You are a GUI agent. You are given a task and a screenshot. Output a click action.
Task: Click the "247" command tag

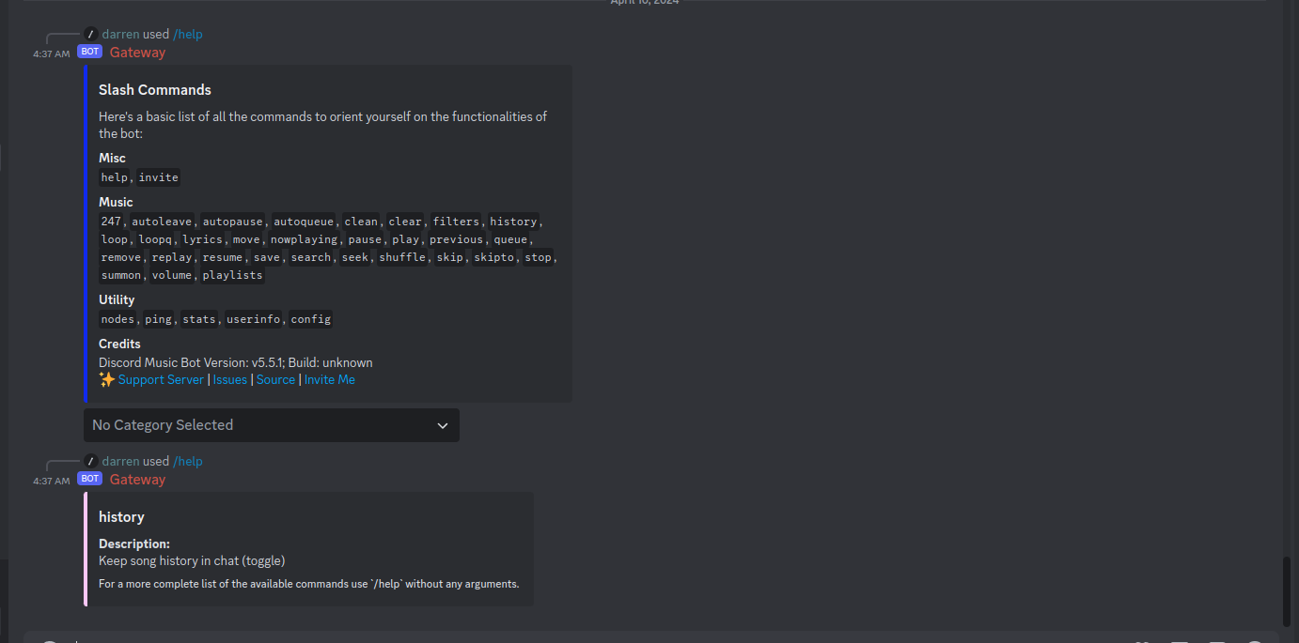tap(111, 222)
